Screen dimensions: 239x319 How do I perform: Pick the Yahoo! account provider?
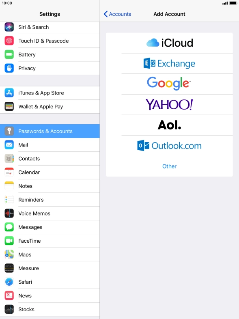(169, 105)
